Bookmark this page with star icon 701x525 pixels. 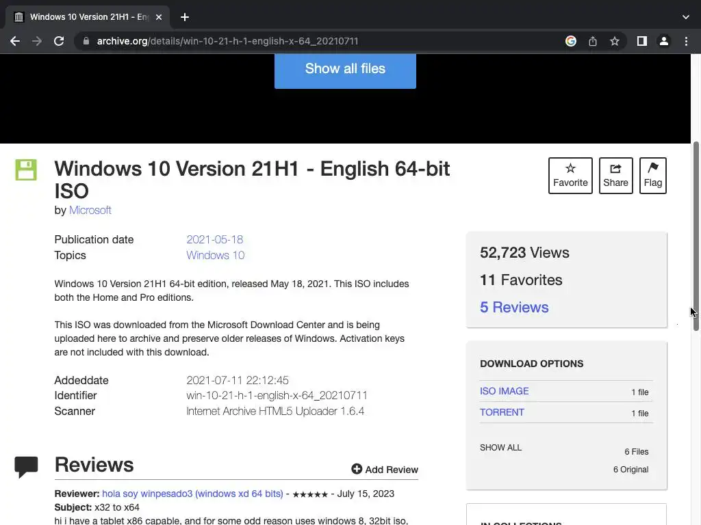click(614, 41)
